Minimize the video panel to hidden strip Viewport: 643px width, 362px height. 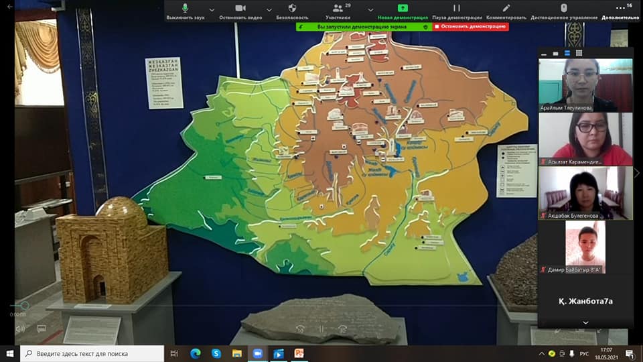click(544, 53)
